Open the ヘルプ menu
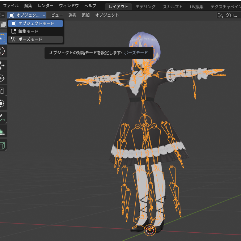 point(90,6)
